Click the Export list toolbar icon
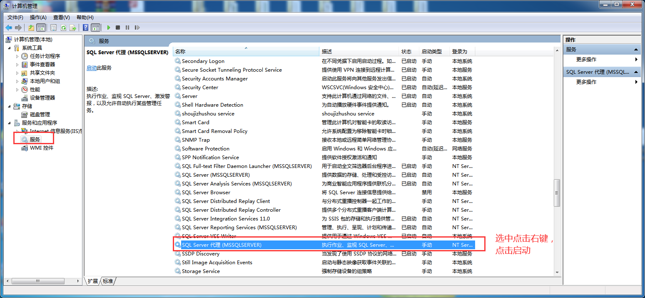The image size is (645, 298). (x=73, y=28)
